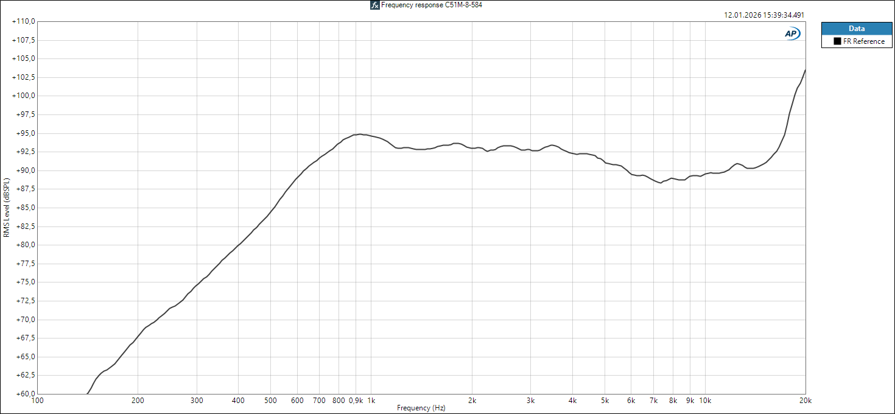The width and height of the screenshot is (895, 414).
Task: Click the +60,0 y-axis value
Action: click(26, 393)
